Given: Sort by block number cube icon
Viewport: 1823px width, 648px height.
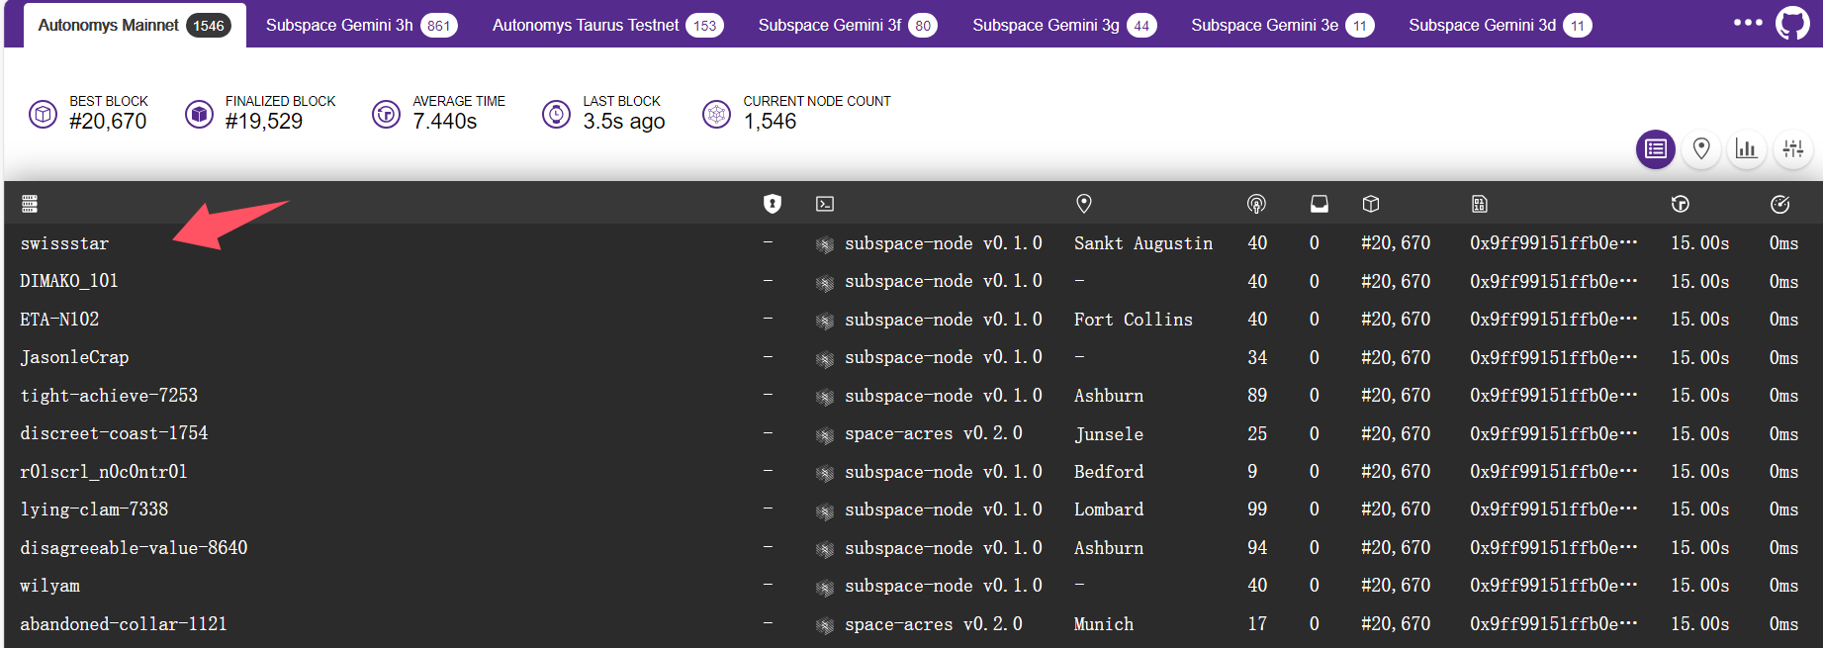Looking at the screenshot, I should click(1371, 204).
